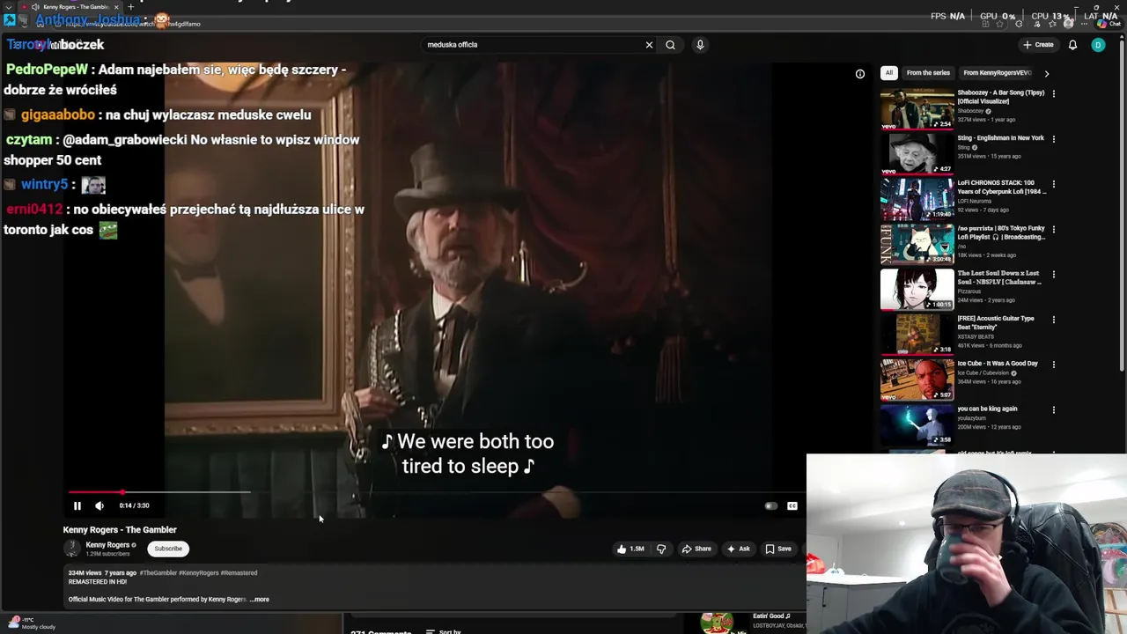Viewport: 1127px width, 634px height.
Task: Select the From the series chip
Action: tap(928, 73)
